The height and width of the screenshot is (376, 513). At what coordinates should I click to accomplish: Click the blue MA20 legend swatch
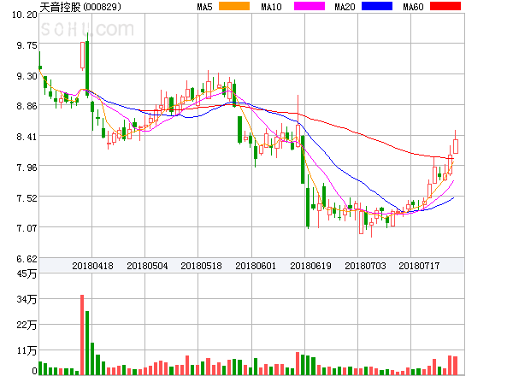377,6
